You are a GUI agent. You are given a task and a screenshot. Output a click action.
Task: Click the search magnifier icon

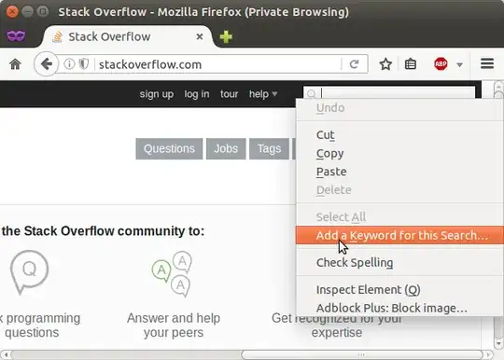(311, 94)
